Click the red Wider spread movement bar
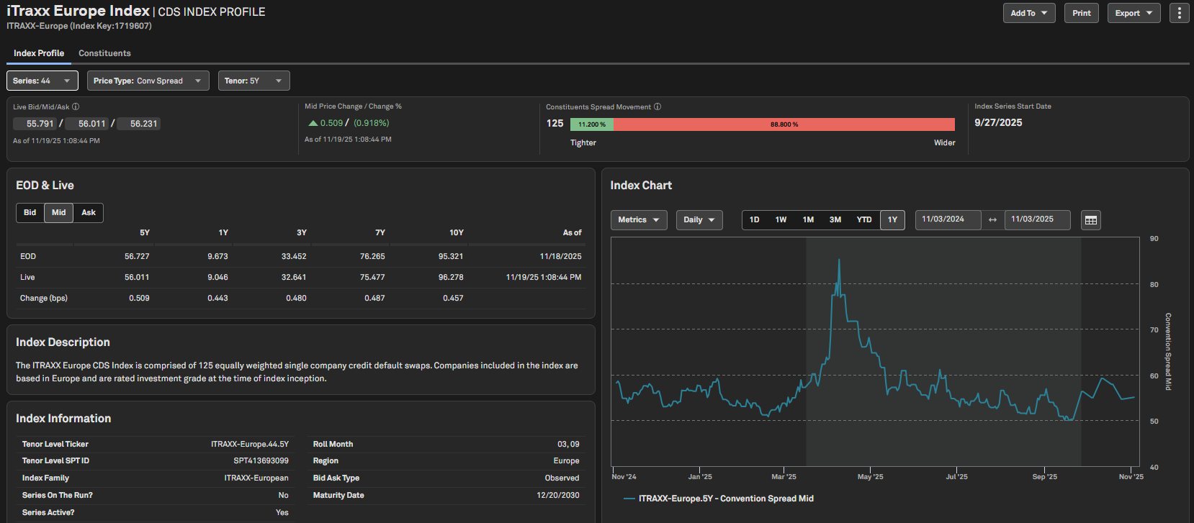The image size is (1194, 523). [x=784, y=124]
